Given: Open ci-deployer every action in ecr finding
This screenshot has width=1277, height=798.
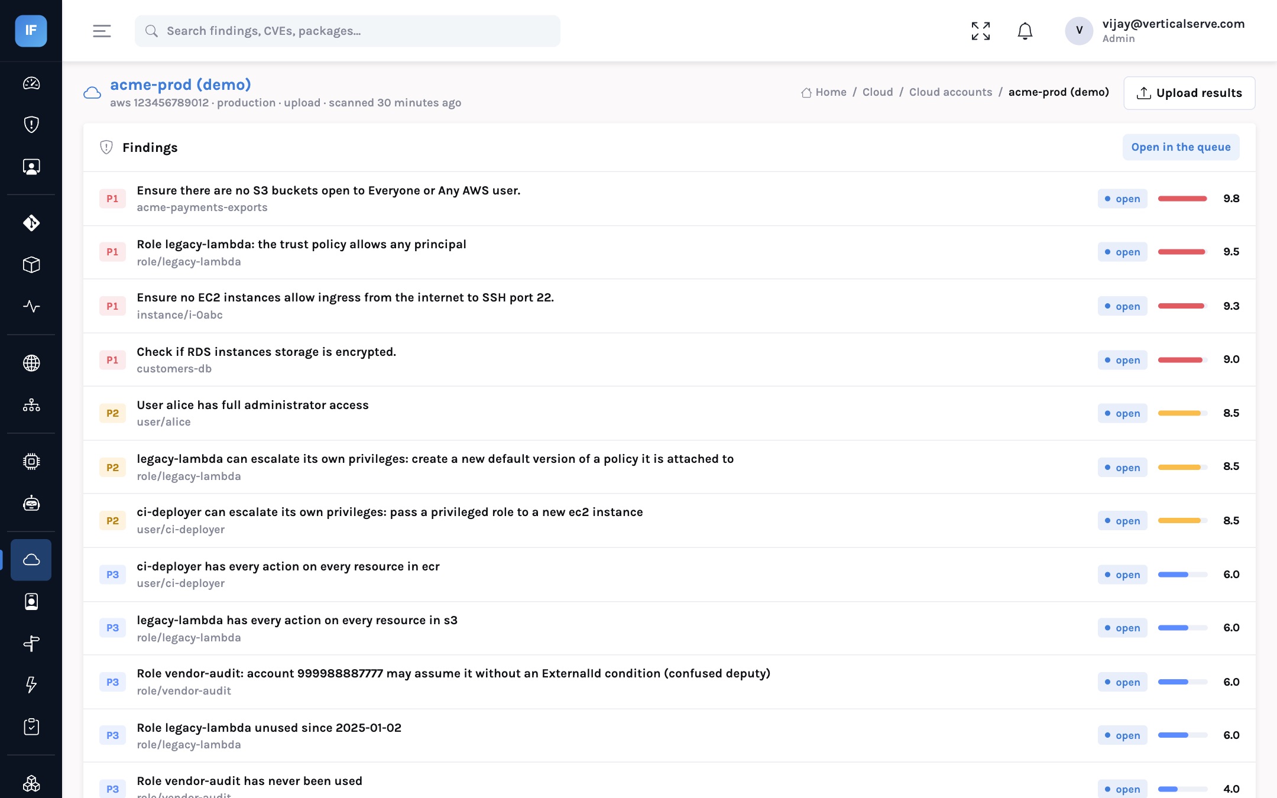Looking at the screenshot, I should [669, 575].
